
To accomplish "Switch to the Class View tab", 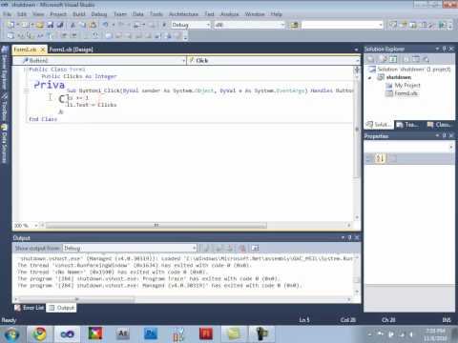I will [439, 125].
